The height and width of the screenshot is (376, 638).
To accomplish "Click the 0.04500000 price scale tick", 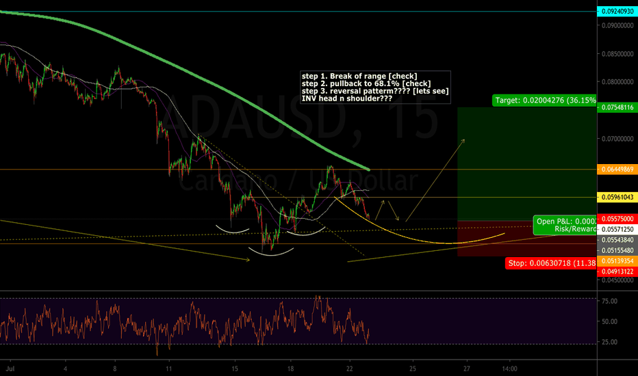I will [x=617, y=280].
